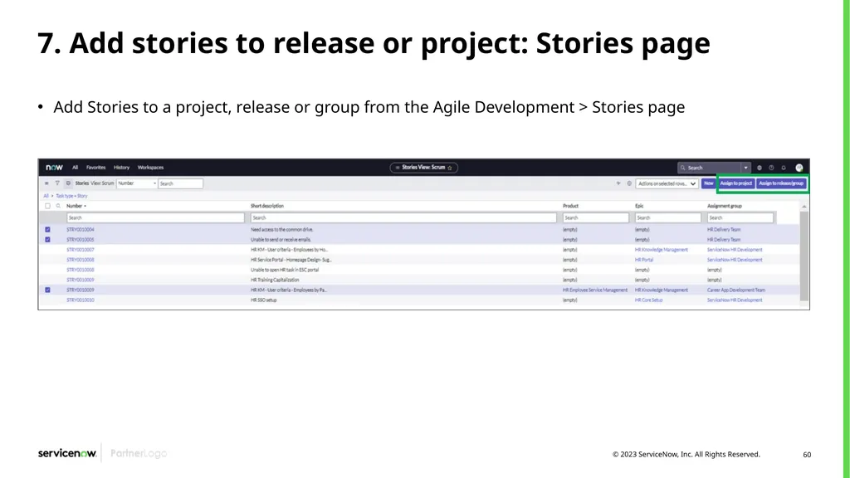
Task: Click the Epic column search box
Action: click(668, 218)
